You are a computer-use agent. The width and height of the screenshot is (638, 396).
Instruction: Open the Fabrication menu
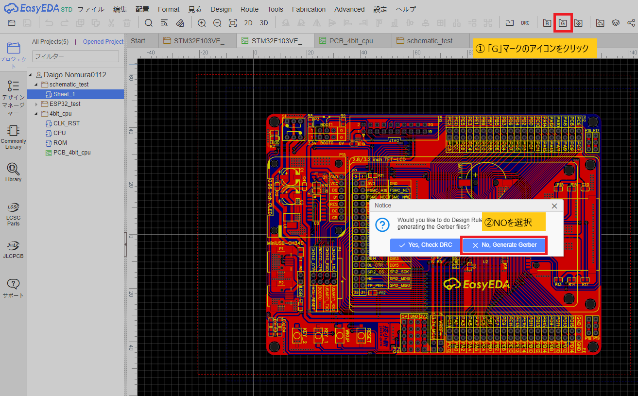309,9
